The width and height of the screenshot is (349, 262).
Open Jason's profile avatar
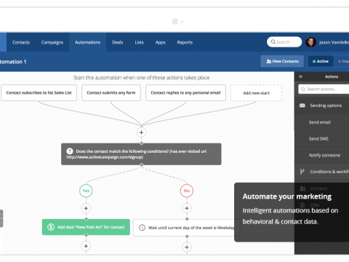310,42
